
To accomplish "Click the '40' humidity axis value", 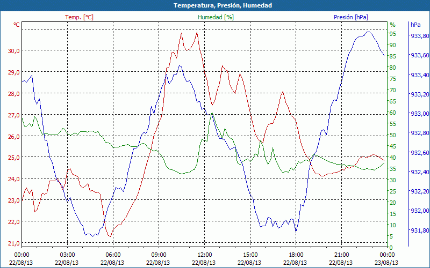I will click(393, 158).
